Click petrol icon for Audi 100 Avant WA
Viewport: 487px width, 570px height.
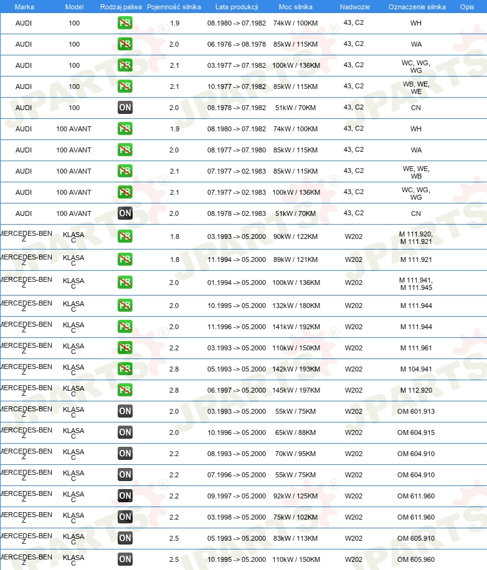tap(125, 149)
